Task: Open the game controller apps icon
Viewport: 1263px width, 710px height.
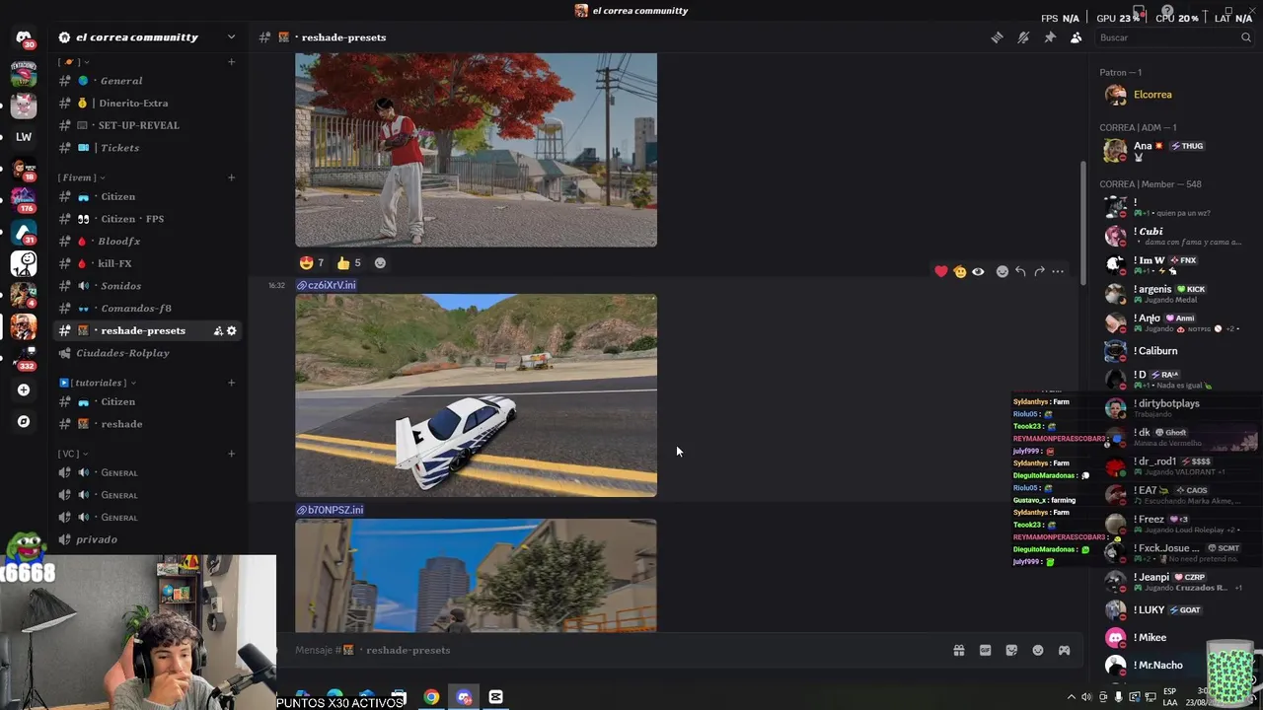Action: point(1064,650)
